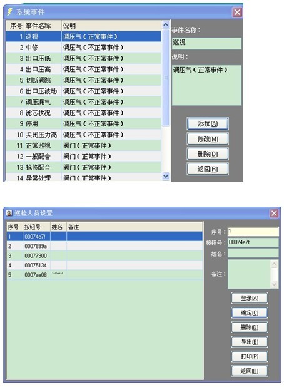Click 删除(D) in the 巡检人员设置 window

(x=250, y=328)
